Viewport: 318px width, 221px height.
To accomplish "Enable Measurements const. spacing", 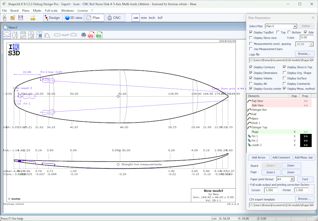I will click(x=251, y=44).
